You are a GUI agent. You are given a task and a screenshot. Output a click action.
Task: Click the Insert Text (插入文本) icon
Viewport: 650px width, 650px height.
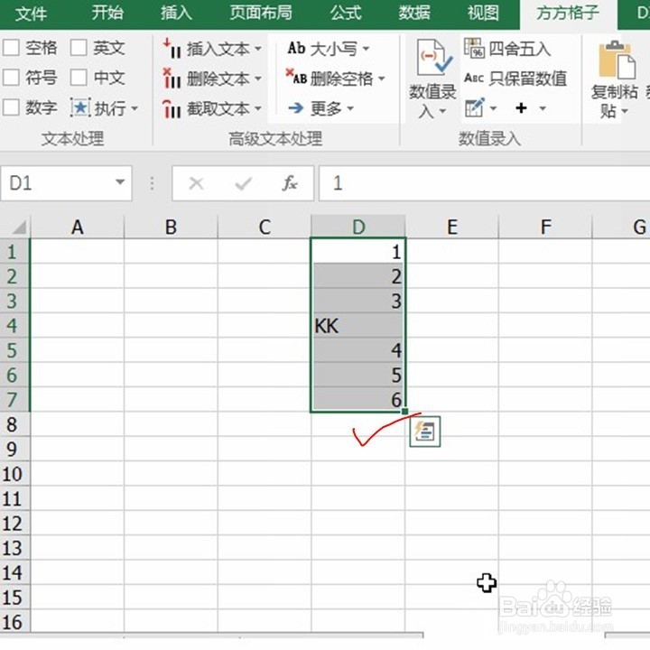tap(172, 49)
